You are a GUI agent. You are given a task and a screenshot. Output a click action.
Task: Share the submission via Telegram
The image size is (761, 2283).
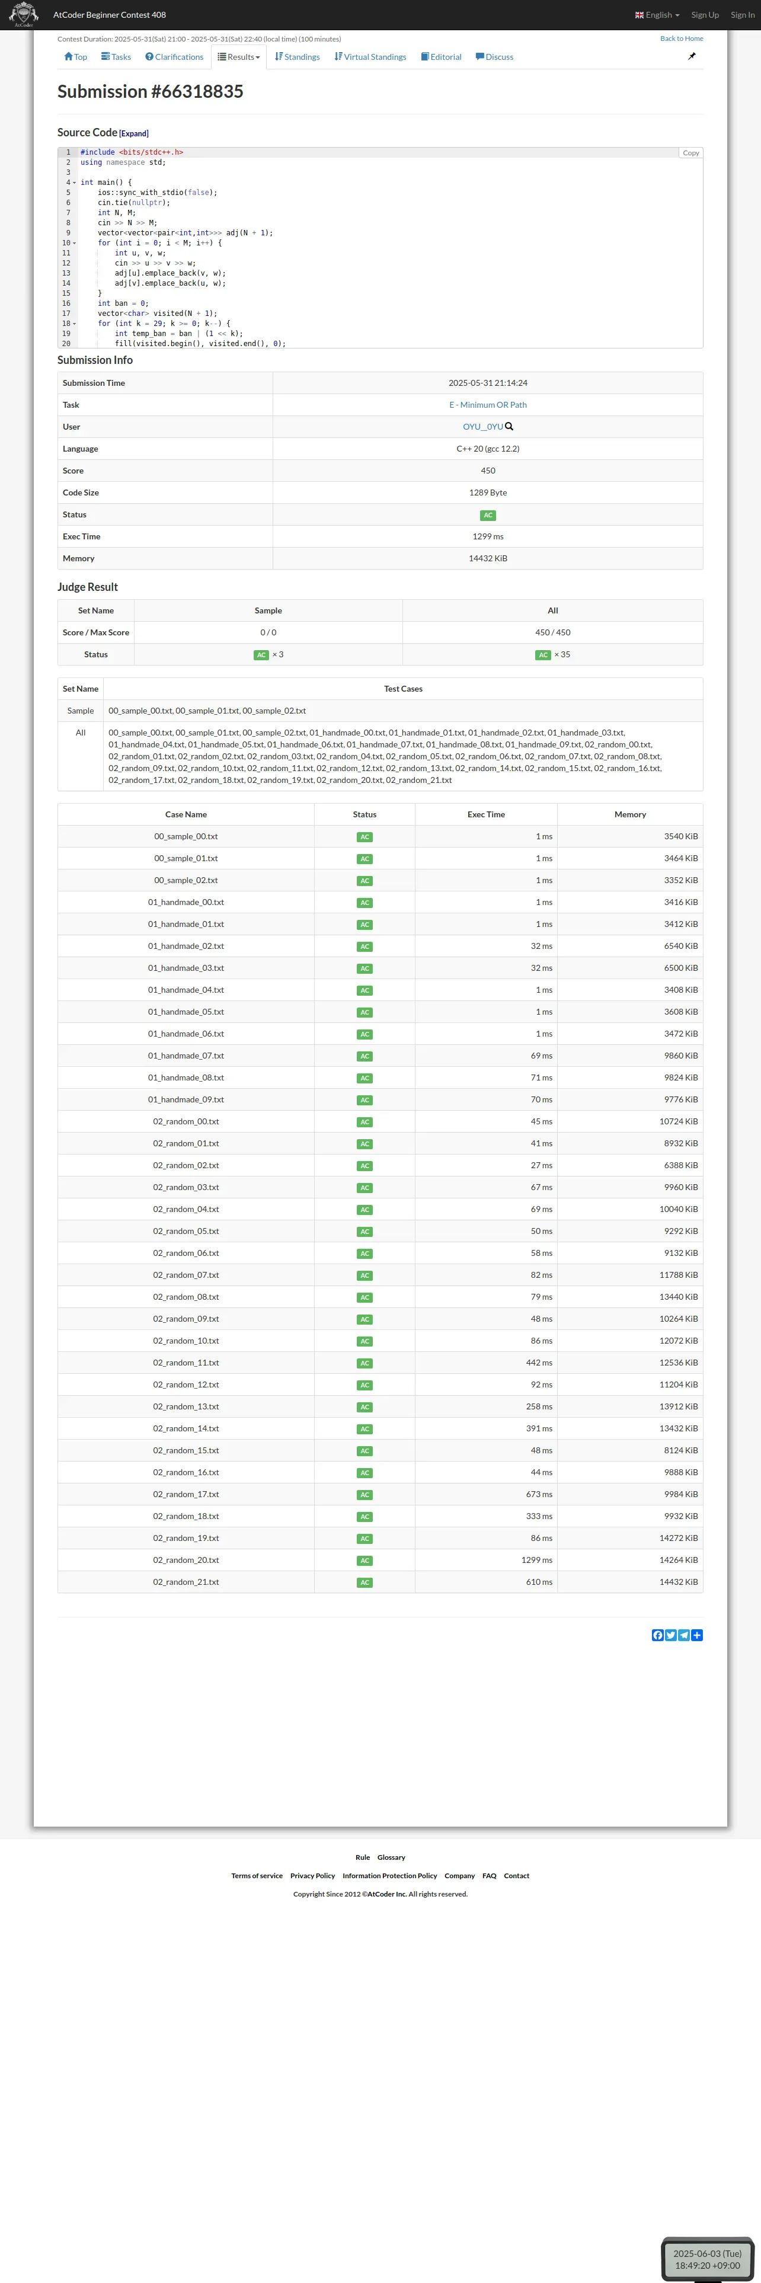tap(684, 1635)
